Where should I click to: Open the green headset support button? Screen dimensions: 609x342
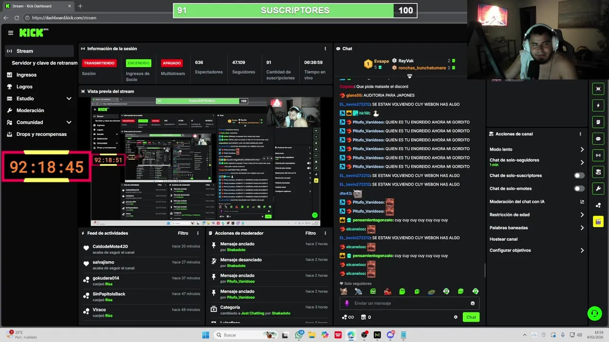(594, 313)
